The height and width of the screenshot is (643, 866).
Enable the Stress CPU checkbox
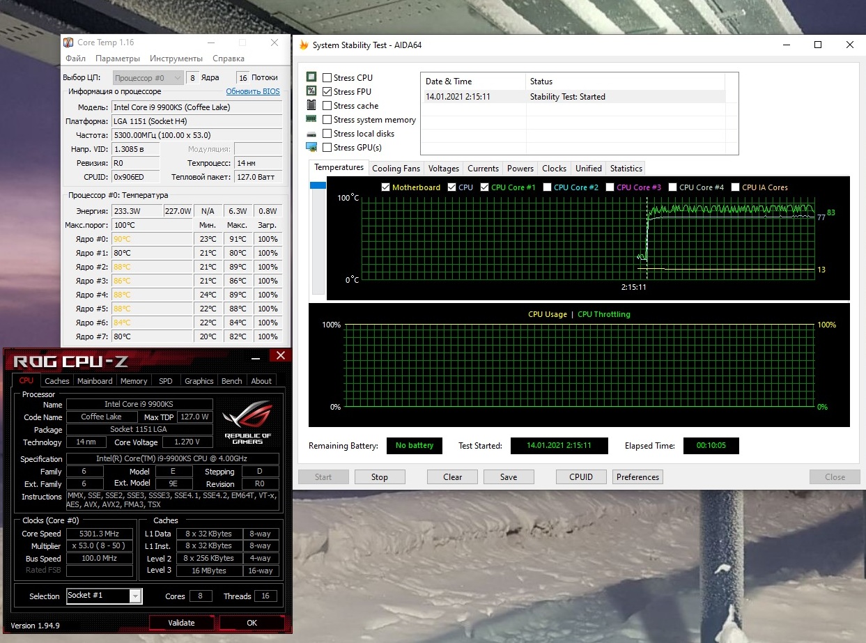click(327, 78)
